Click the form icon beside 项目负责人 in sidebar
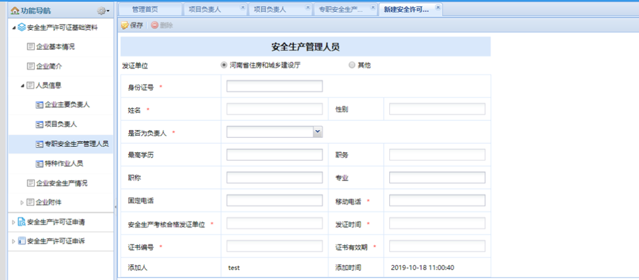 pyautogui.click(x=39, y=124)
